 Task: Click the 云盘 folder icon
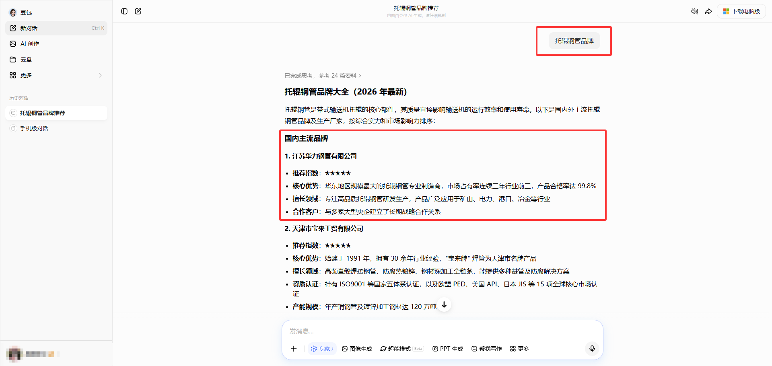point(13,60)
